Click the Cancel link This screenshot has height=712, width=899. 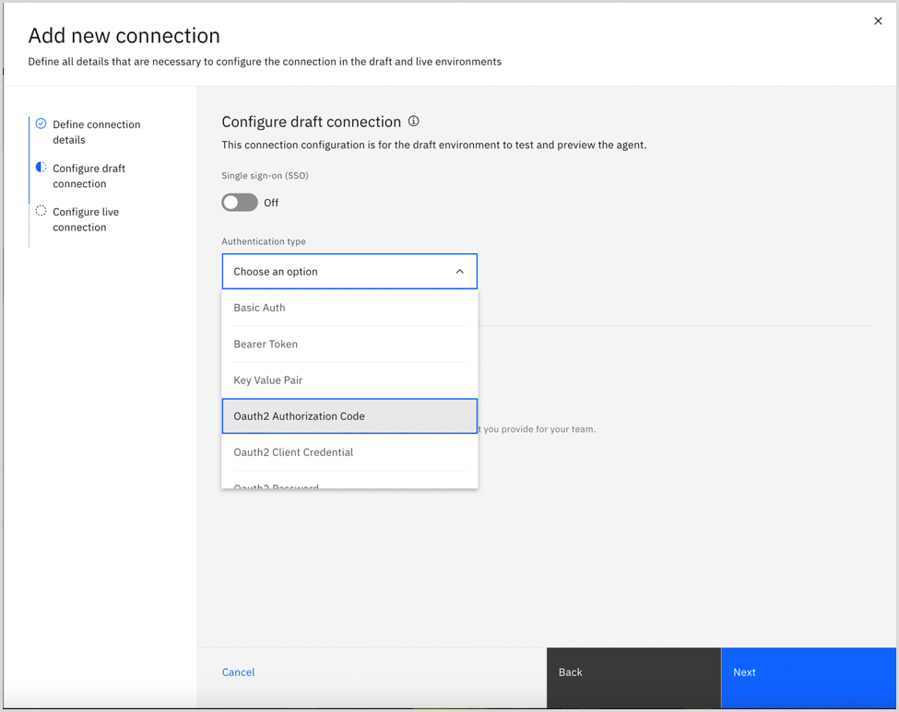pos(238,672)
